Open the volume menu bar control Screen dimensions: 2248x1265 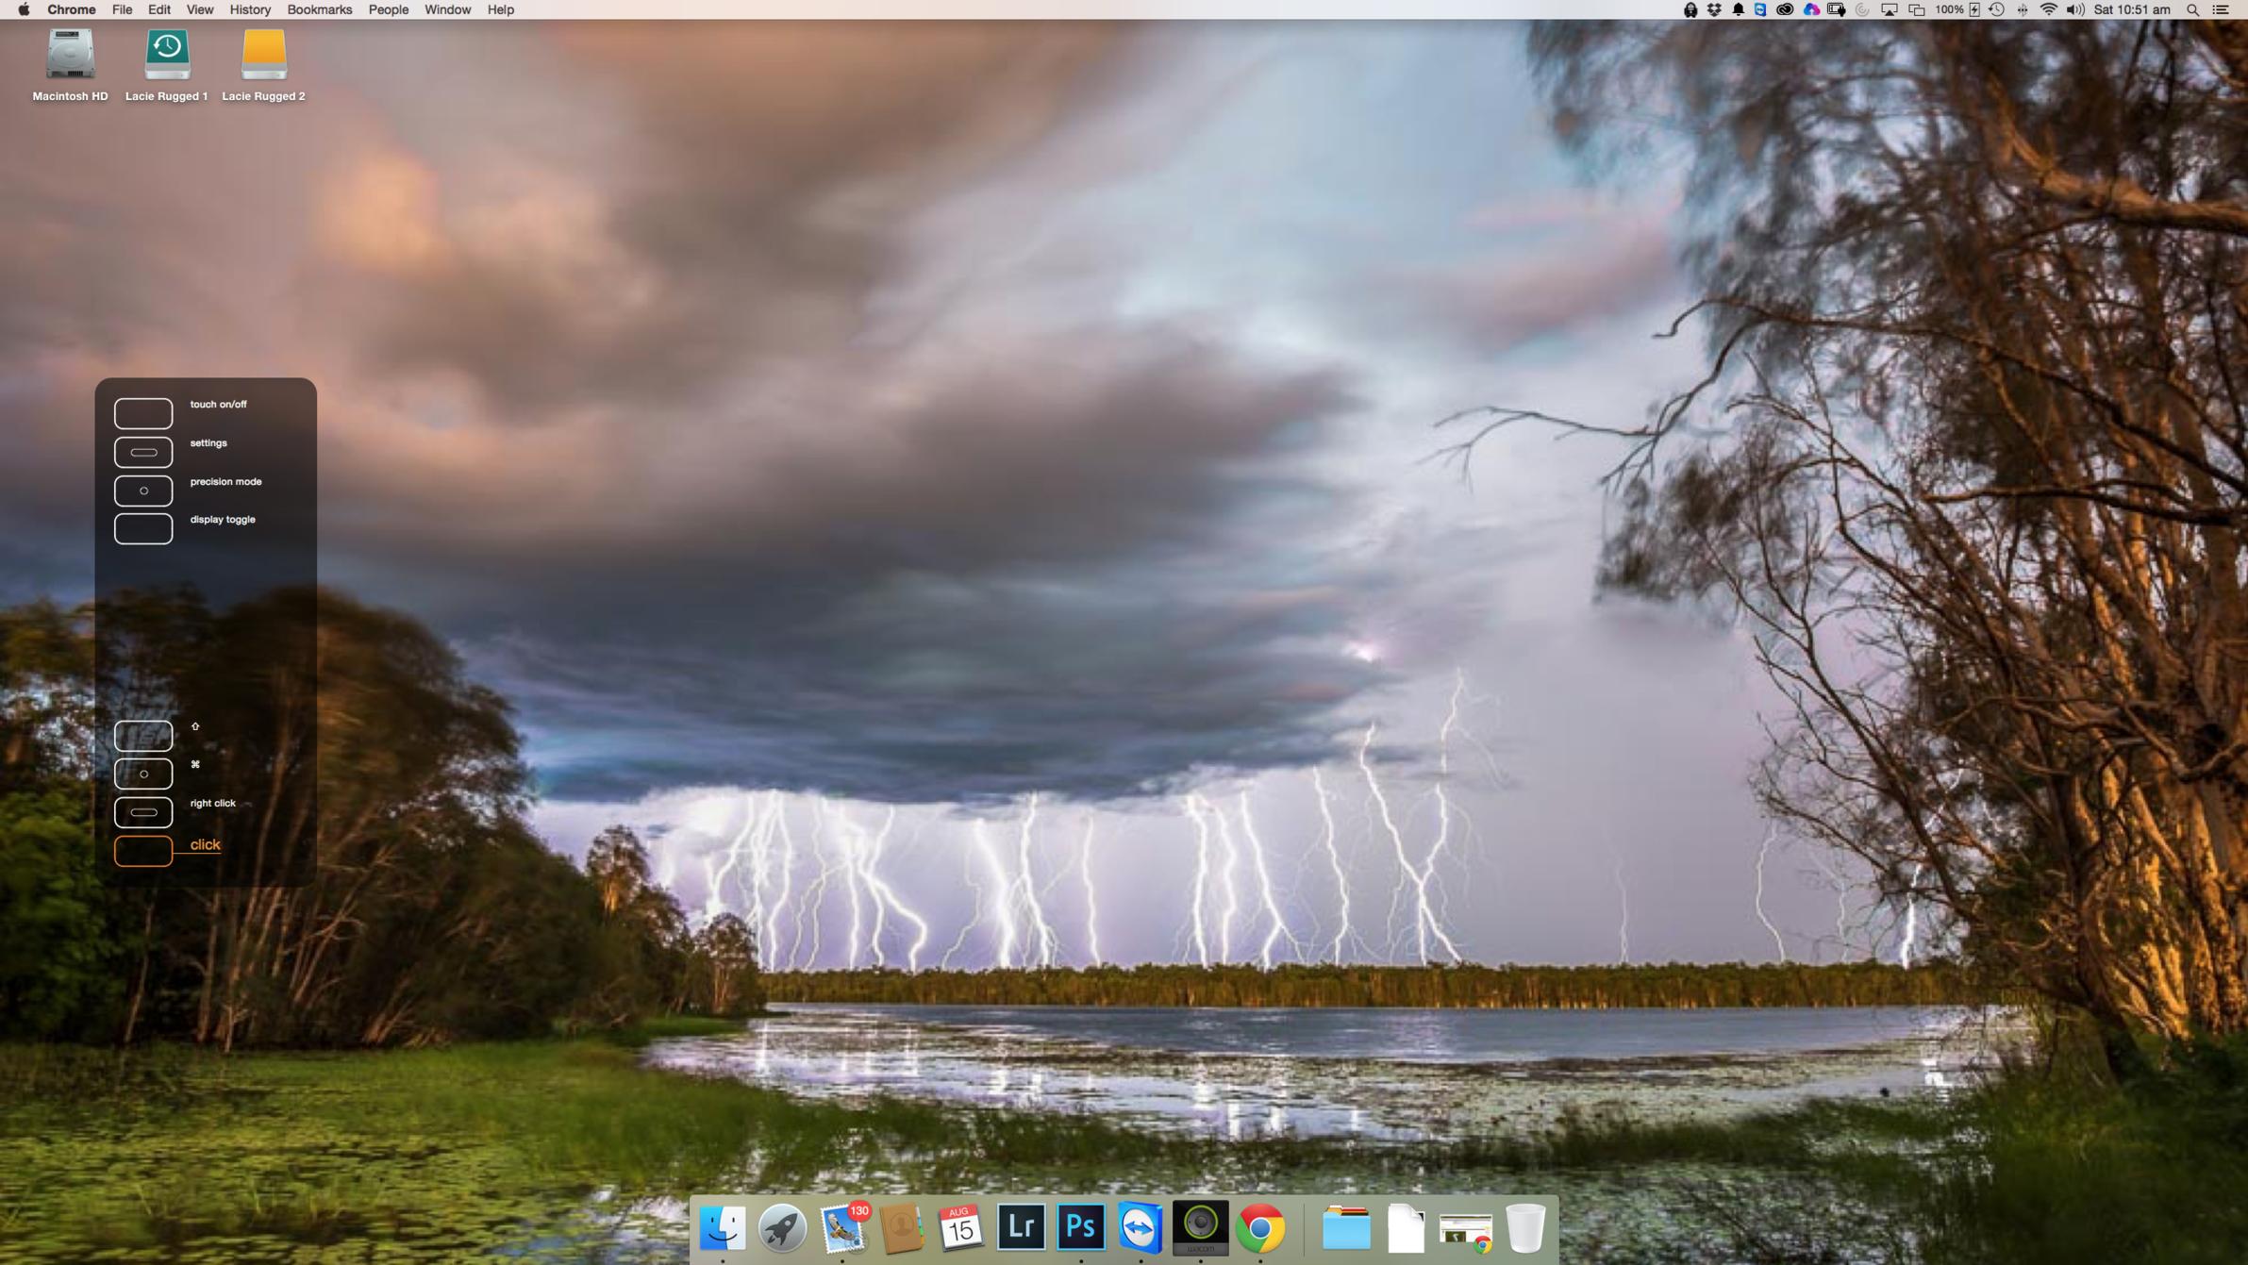pyautogui.click(x=2074, y=9)
